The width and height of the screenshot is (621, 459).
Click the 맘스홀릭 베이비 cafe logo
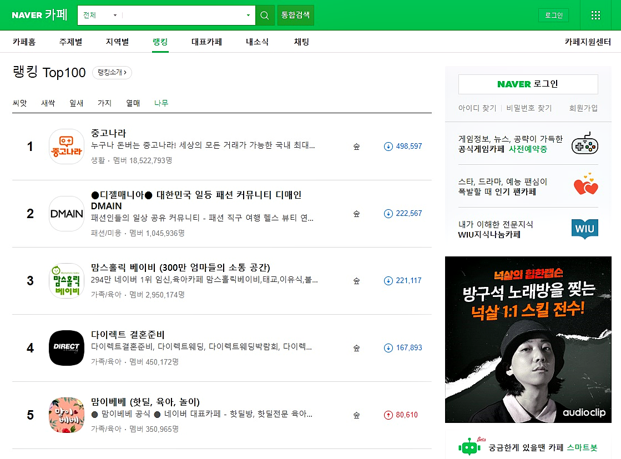coord(67,281)
